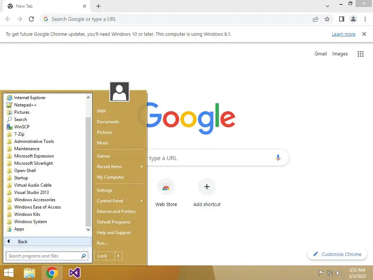Expand the Windows System folder
The height and width of the screenshot is (280, 373).
point(31,222)
